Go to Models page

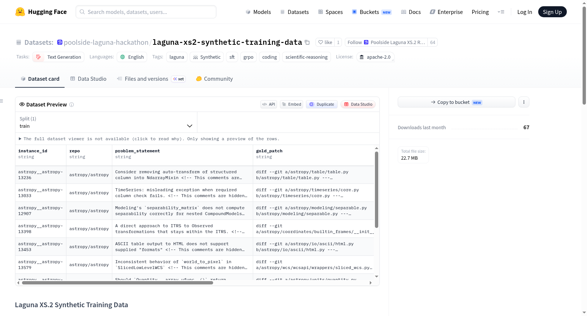pos(258,12)
